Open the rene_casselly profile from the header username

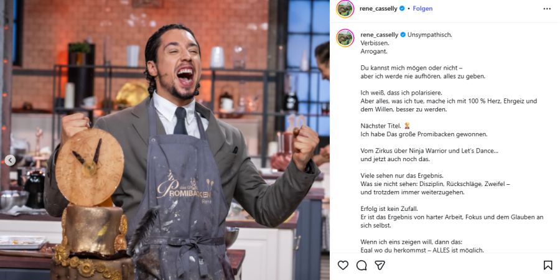coord(378,9)
